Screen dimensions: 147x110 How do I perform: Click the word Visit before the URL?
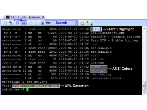pyautogui.click(x=7, y=86)
